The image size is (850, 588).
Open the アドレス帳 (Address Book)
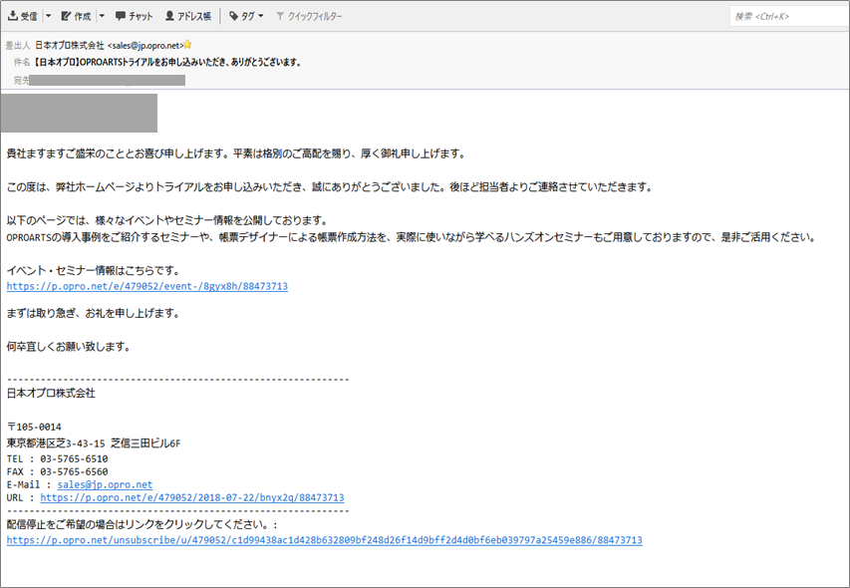click(187, 16)
